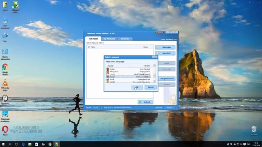Image resolution: width=262 pixels, height=147 pixels.
Task: Click language list scroll down arrow
Action: (154, 81)
